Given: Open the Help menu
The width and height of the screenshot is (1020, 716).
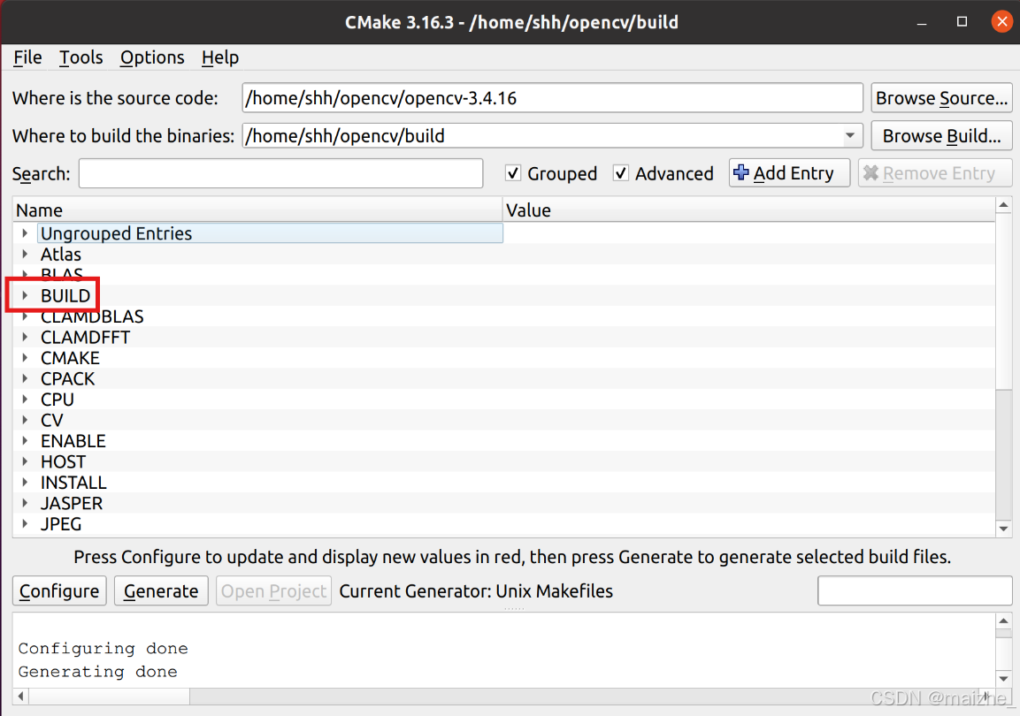Looking at the screenshot, I should pyautogui.click(x=220, y=57).
